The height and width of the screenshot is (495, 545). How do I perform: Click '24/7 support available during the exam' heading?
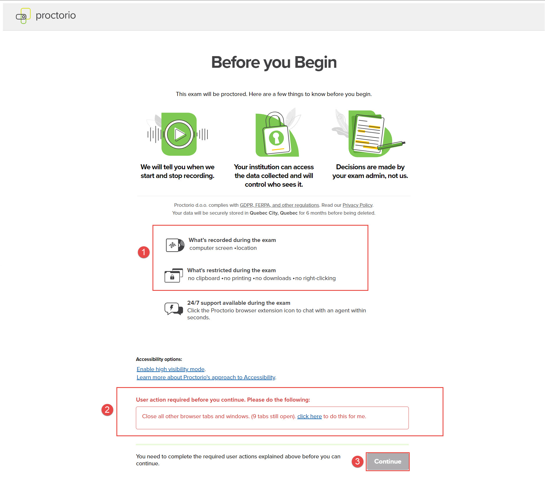pyautogui.click(x=239, y=303)
